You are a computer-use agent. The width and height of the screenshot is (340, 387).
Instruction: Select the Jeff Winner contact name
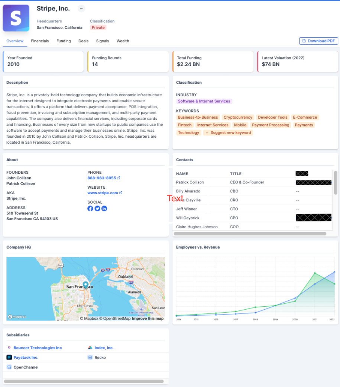click(186, 209)
